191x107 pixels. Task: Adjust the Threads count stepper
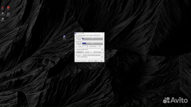[x=87, y=46]
